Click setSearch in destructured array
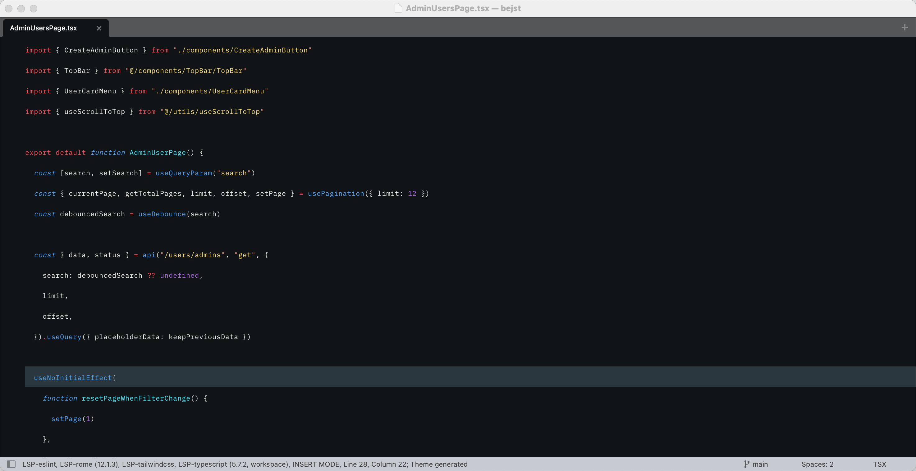The image size is (916, 471). tap(118, 173)
